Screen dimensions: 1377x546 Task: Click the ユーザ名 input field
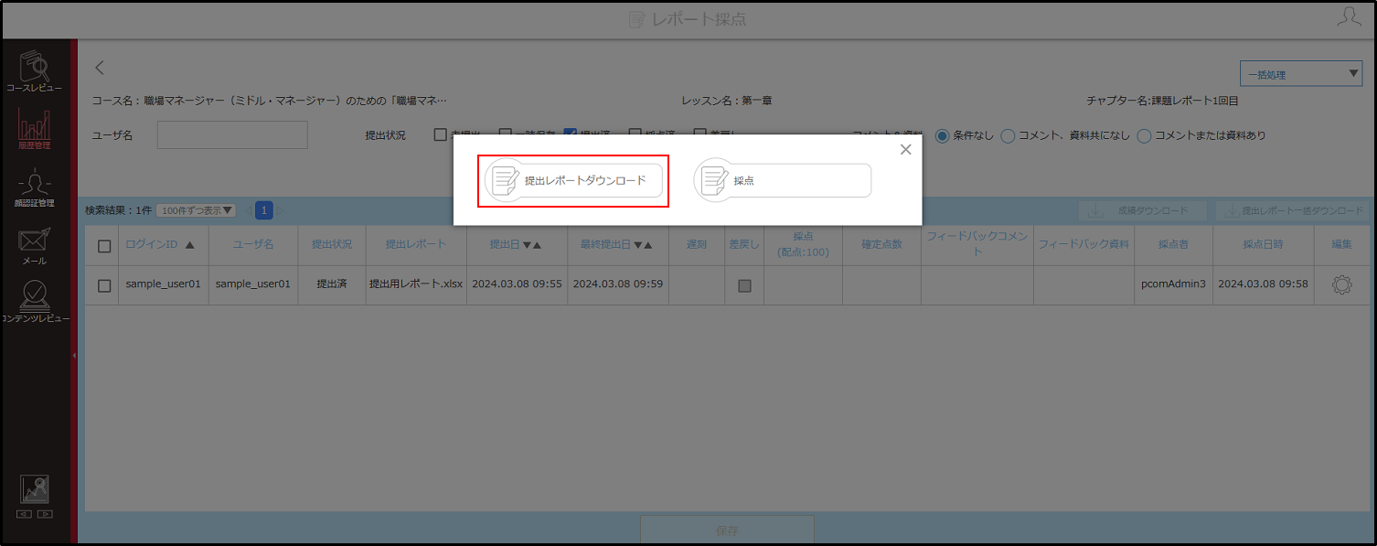tap(232, 134)
